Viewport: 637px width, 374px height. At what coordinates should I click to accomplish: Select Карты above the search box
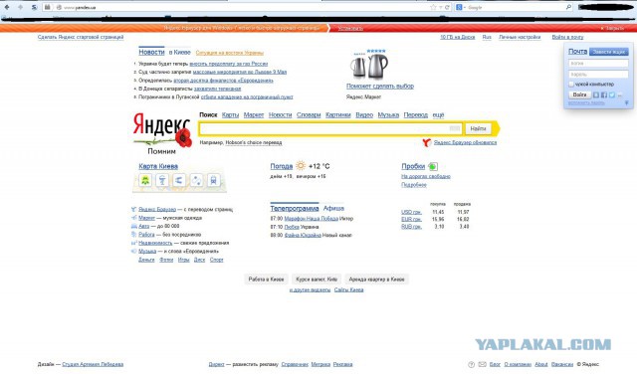pos(230,115)
